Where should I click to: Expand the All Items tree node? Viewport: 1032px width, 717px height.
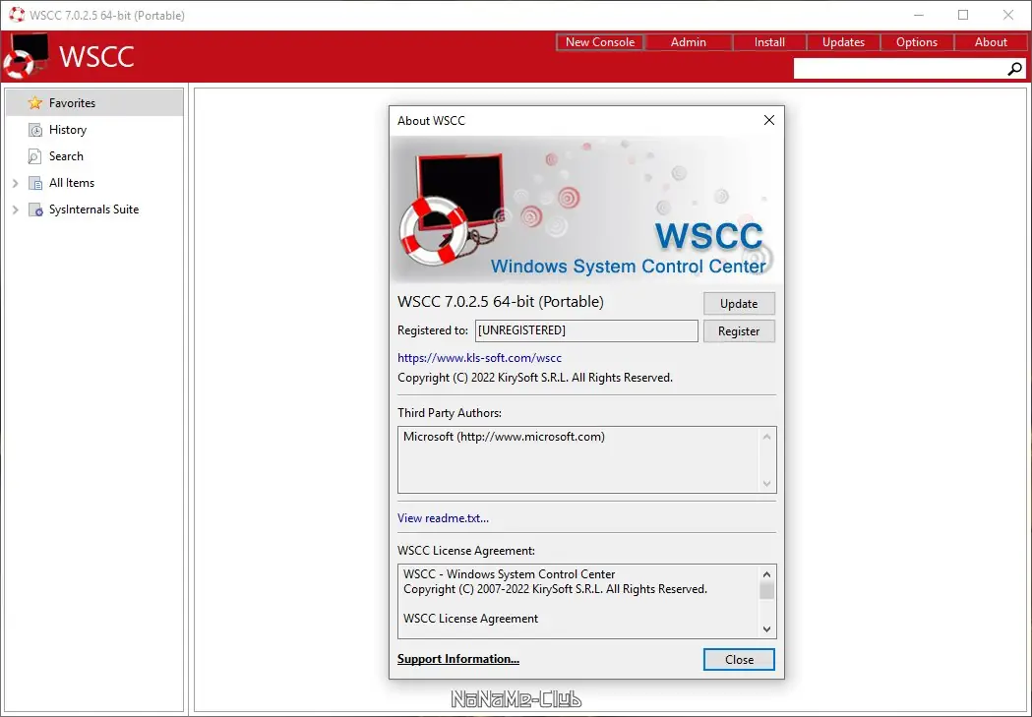15,182
